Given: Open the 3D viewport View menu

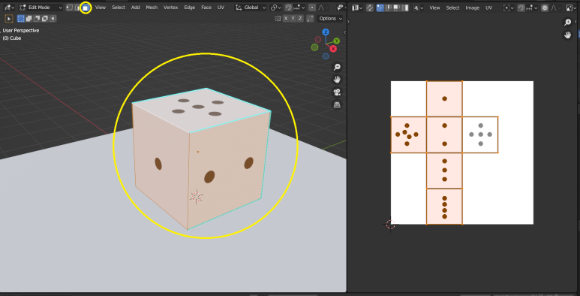Looking at the screenshot, I should [x=101, y=8].
